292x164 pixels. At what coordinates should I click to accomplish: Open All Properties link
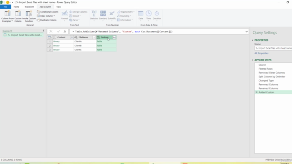261,53
